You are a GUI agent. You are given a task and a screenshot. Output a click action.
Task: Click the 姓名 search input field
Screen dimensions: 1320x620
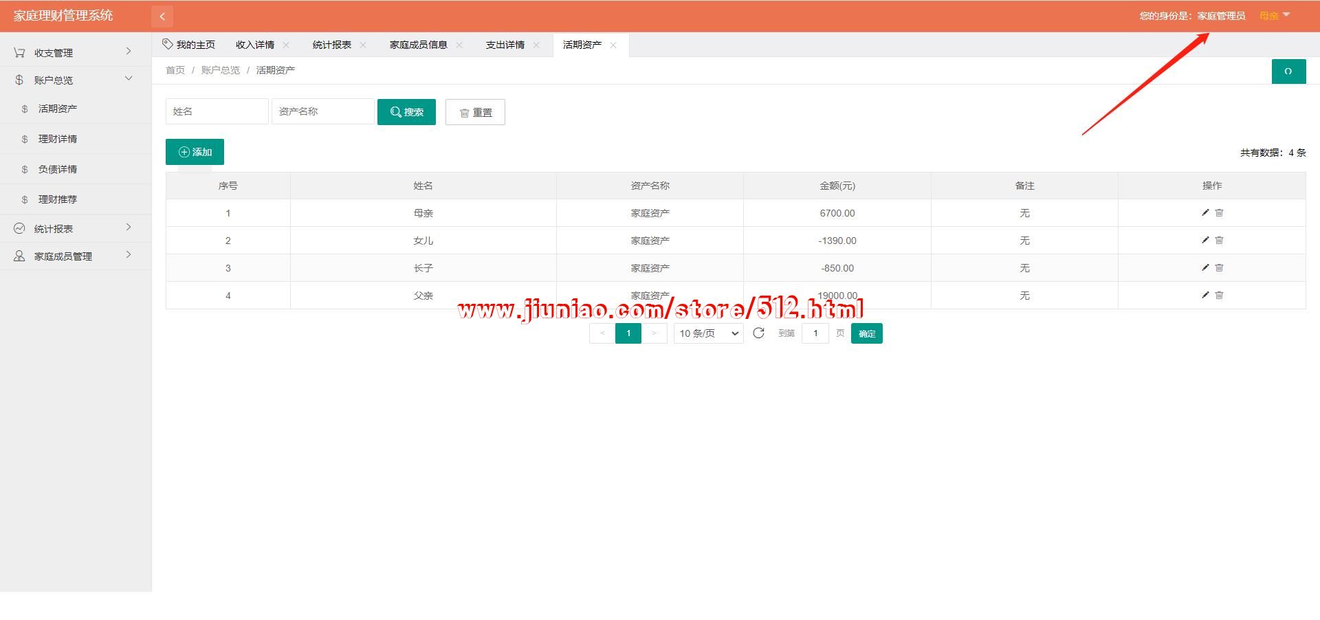tap(217, 111)
